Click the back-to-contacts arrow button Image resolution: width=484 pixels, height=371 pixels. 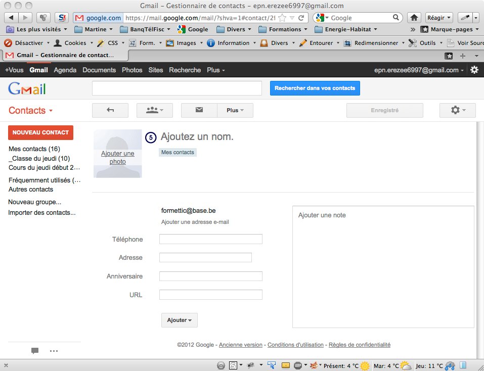[110, 110]
